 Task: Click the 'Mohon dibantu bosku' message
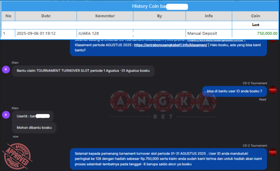coord(34,128)
